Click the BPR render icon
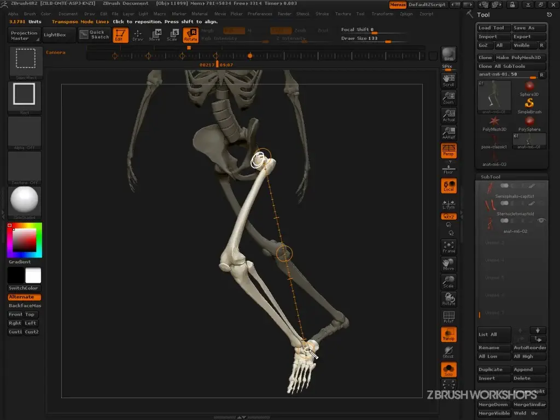This screenshot has height=420, width=560. point(448,54)
